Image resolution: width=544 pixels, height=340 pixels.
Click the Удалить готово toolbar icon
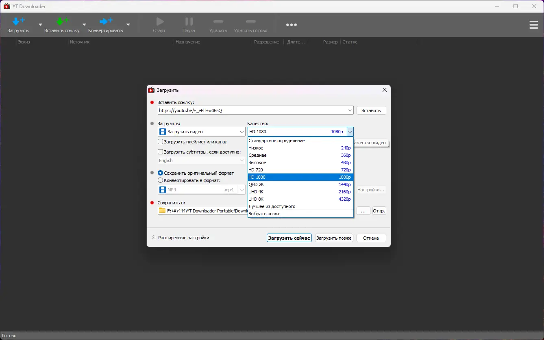coord(251,22)
